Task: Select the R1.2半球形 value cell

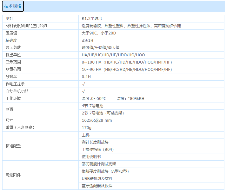Action: (x=92, y=19)
